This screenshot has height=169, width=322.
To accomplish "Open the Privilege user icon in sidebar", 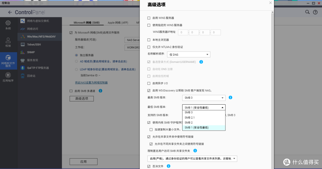I will coord(8,40).
